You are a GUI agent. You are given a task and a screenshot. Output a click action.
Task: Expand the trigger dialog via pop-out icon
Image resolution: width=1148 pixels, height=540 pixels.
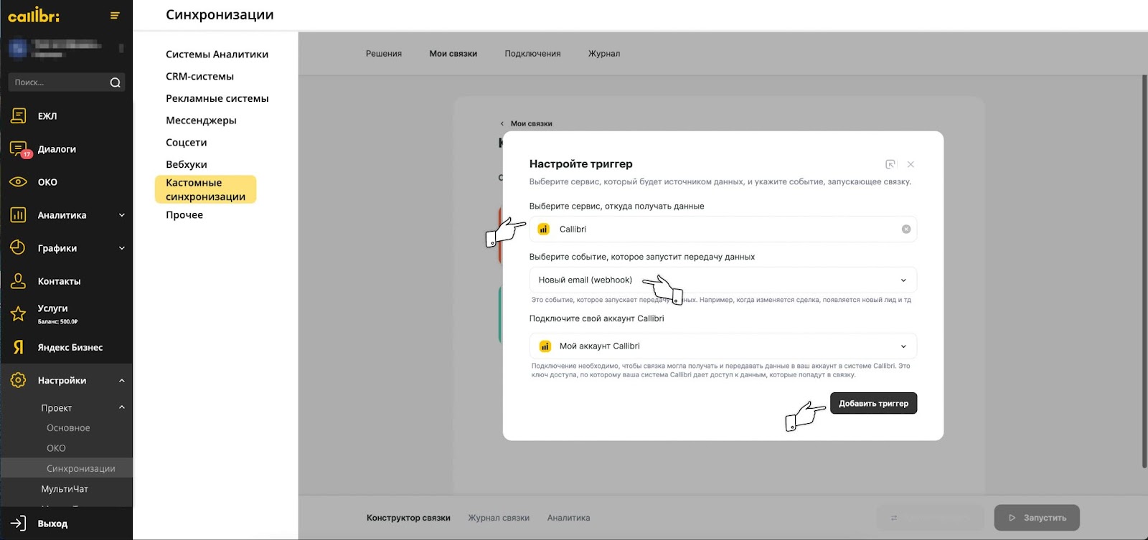point(890,164)
